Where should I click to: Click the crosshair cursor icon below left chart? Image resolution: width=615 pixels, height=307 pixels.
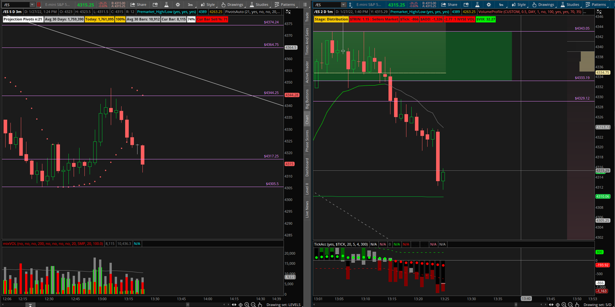(240, 304)
